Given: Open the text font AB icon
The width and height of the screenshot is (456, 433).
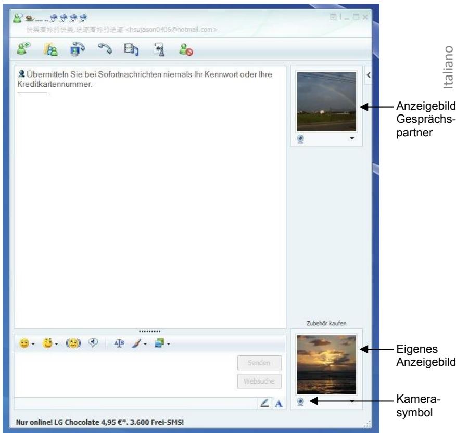Looking at the screenshot, I should tap(119, 343).
